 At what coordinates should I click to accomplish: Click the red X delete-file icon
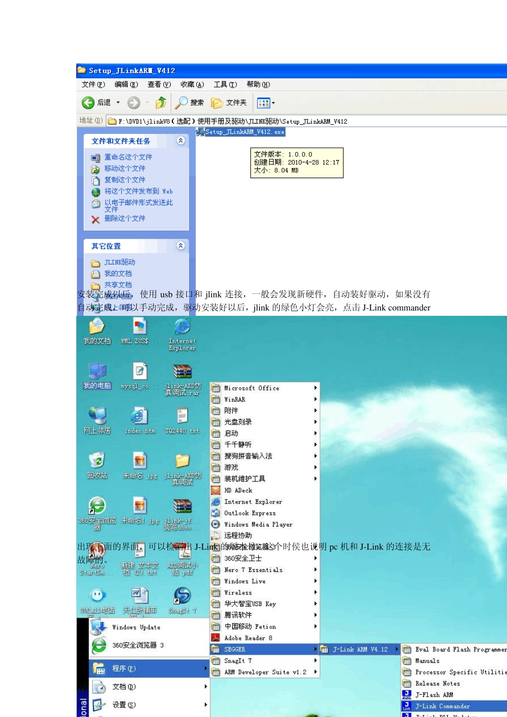[96, 219]
